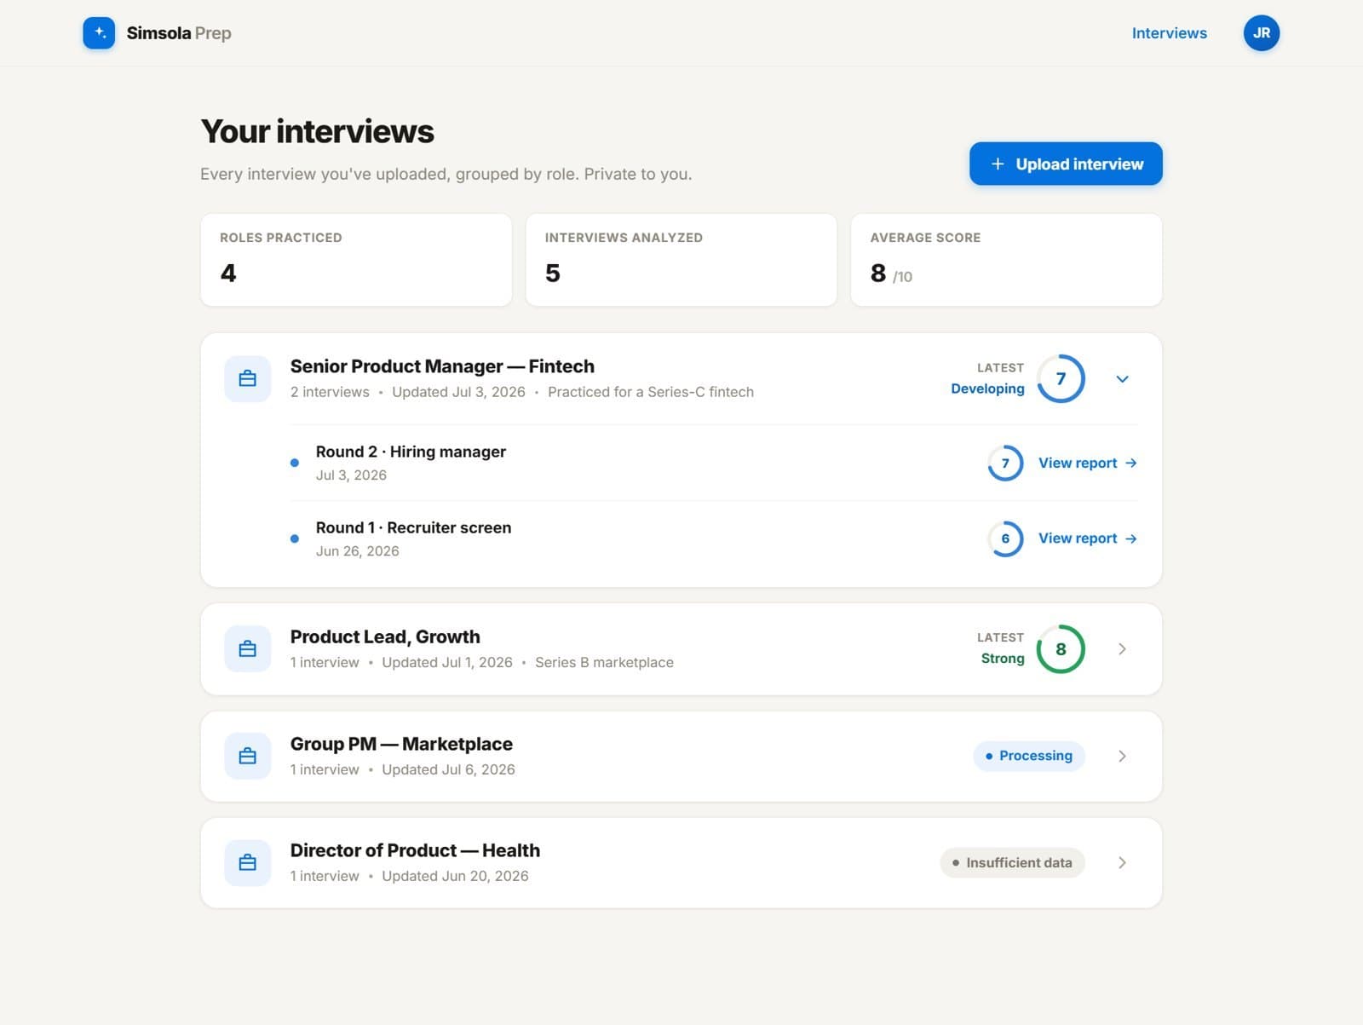
Task: Click briefcase icon for Product Lead, Growth
Action: 248,648
